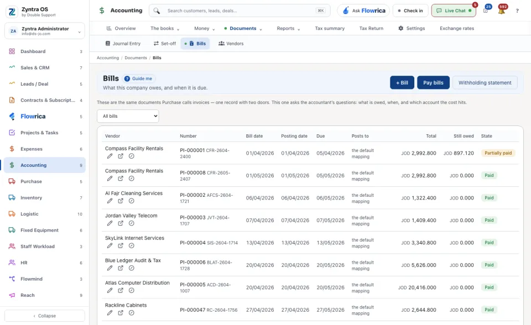The height and width of the screenshot is (325, 531).
Task: Open the tasks checklist icon with 25 badge
Action: [x=486, y=11]
